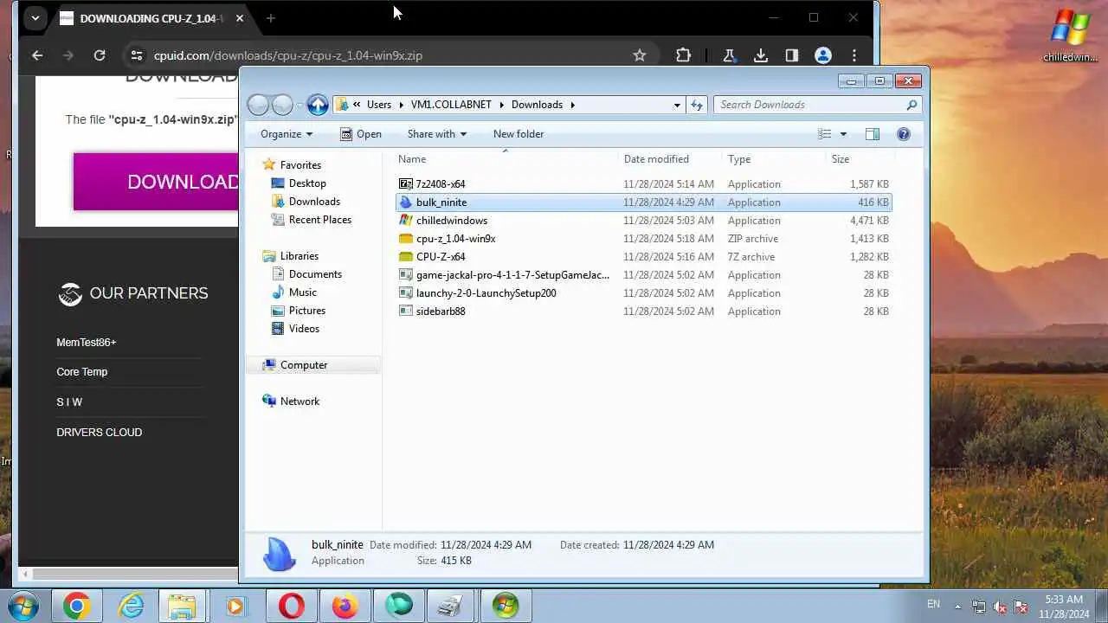Open the Organize dropdown menu

287,134
